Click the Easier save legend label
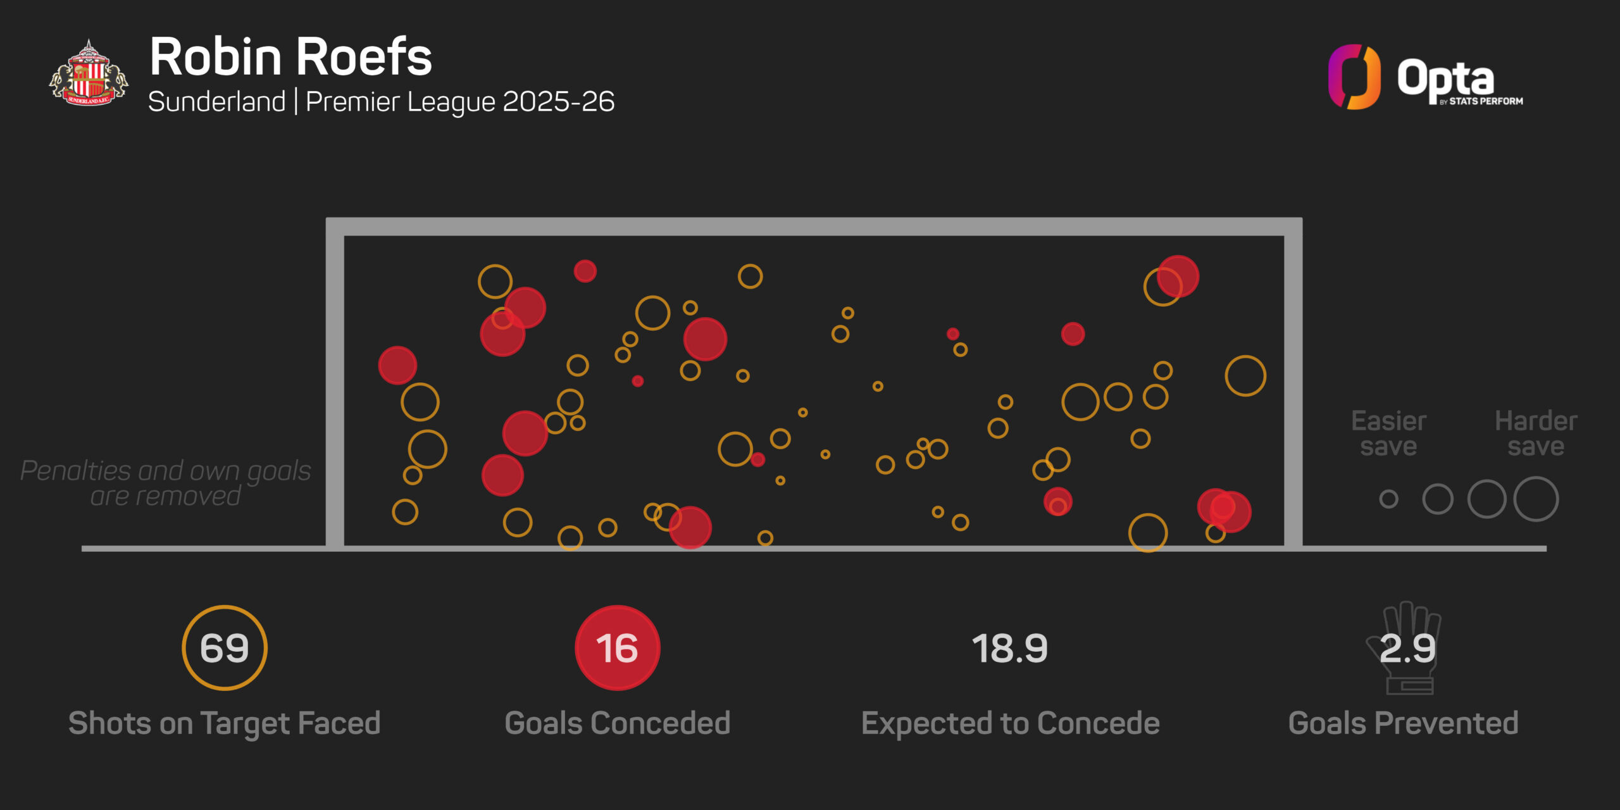 point(1388,433)
